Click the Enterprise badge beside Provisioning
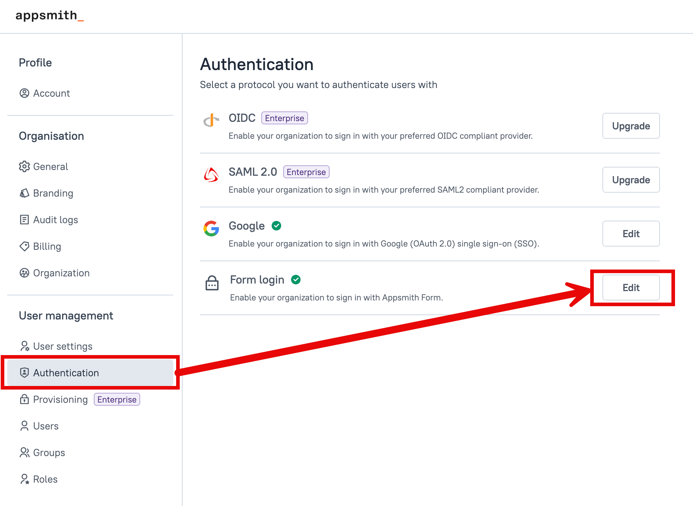 (117, 399)
